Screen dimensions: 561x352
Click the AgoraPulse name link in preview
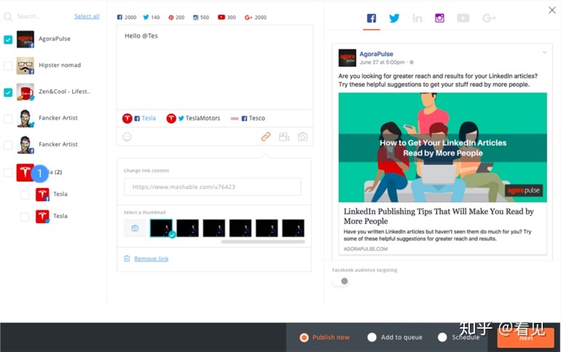click(x=377, y=54)
